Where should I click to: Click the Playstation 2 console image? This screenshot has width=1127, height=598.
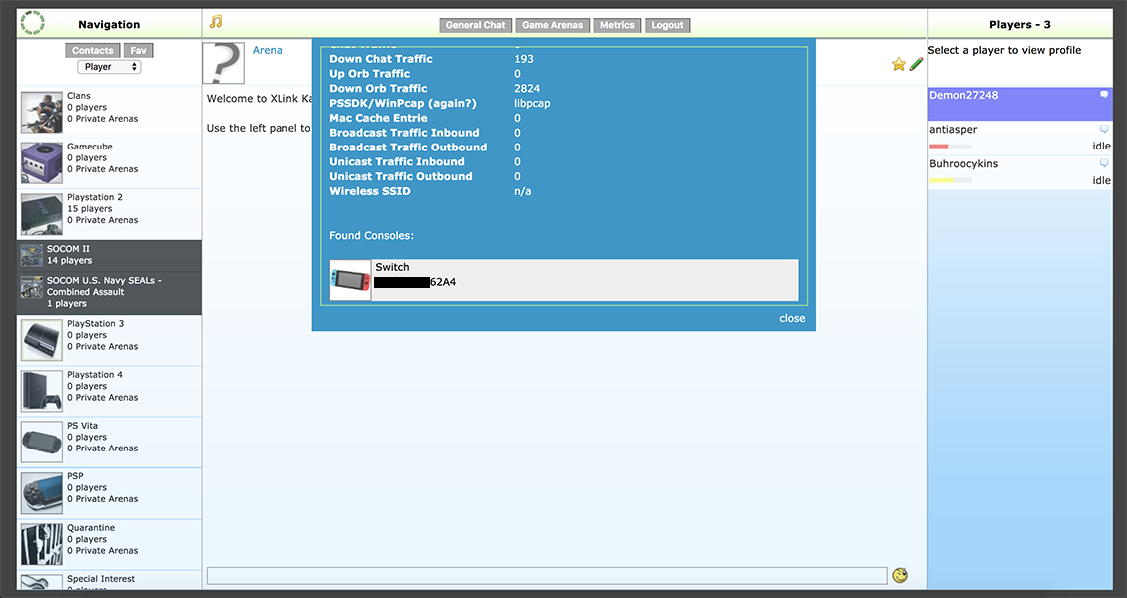(42, 214)
